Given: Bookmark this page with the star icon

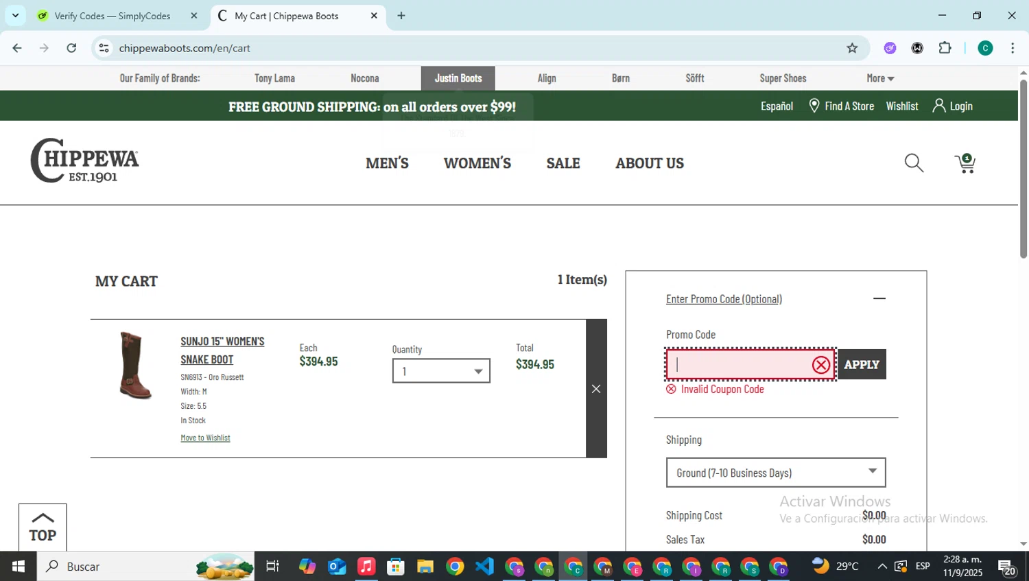Looking at the screenshot, I should (x=852, y=48).
